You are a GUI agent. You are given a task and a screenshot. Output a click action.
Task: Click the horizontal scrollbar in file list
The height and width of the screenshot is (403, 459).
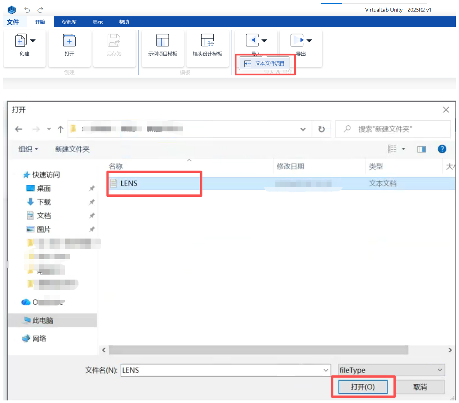(258, 350)
